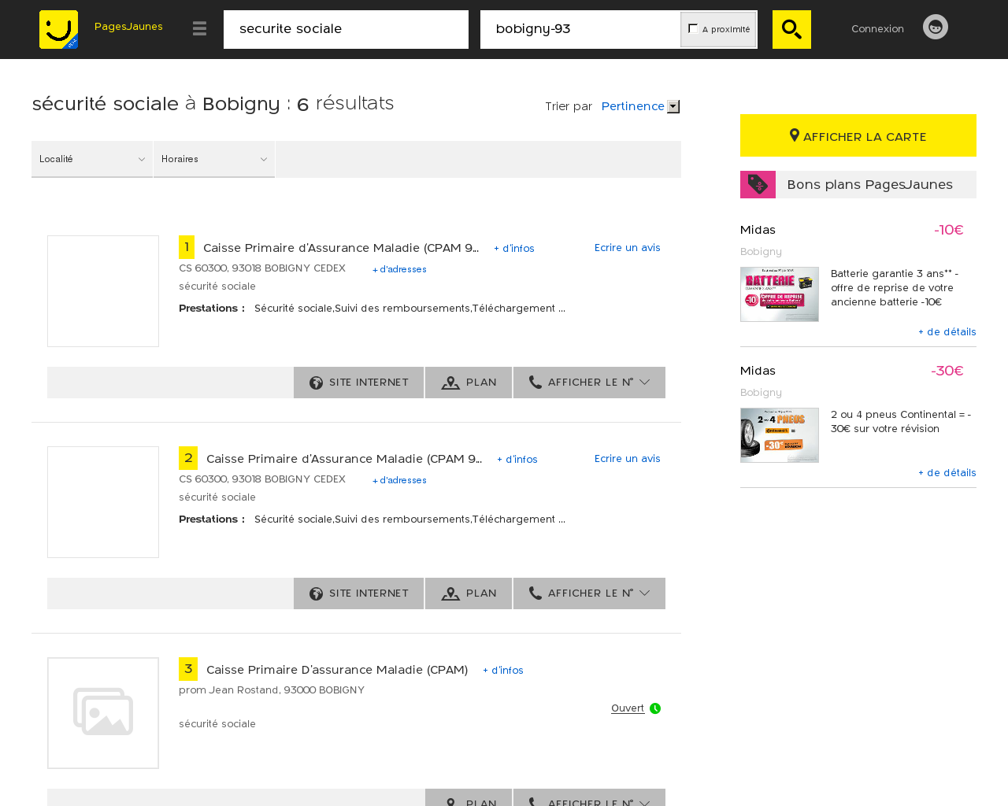Show + d'adresses for result 1
The image size is (1008, 806).
(x=399, y=269)
